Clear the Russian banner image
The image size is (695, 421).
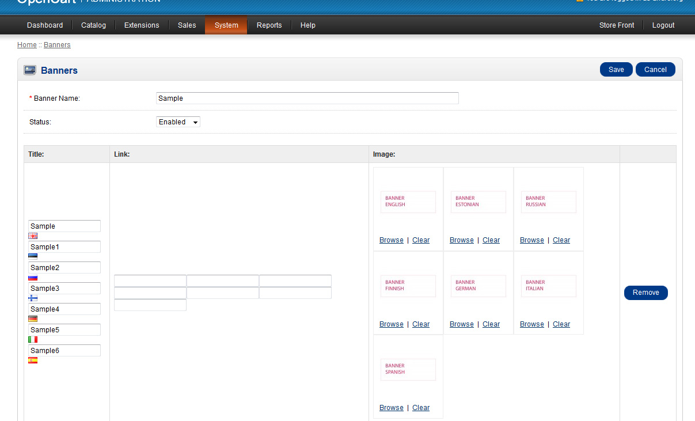561,240
